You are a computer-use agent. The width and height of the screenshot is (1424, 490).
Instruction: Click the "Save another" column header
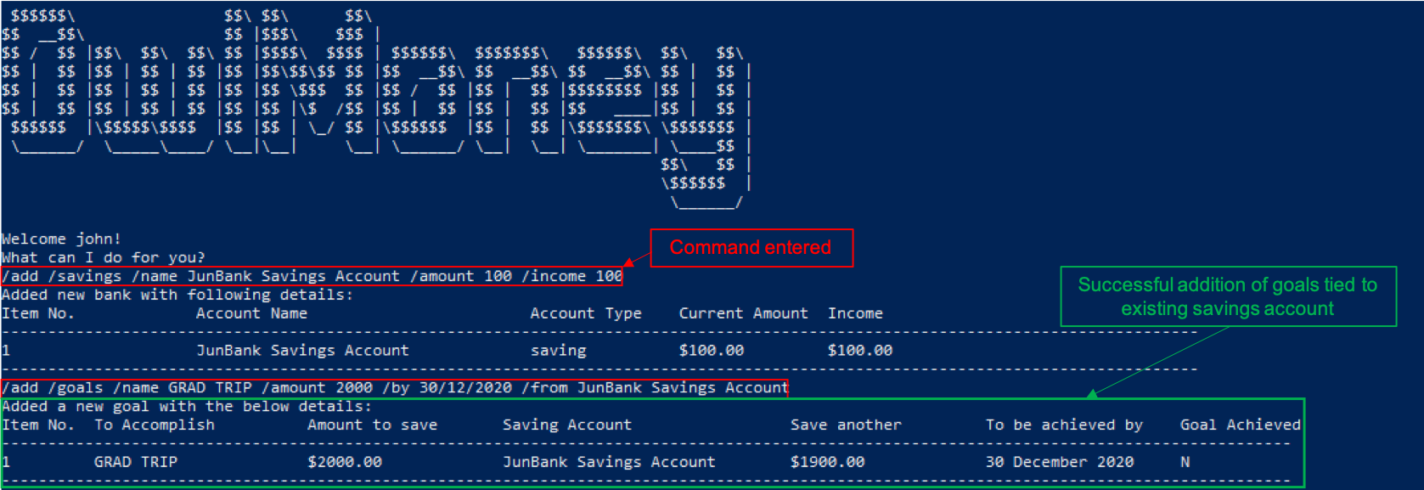(846, 425)
